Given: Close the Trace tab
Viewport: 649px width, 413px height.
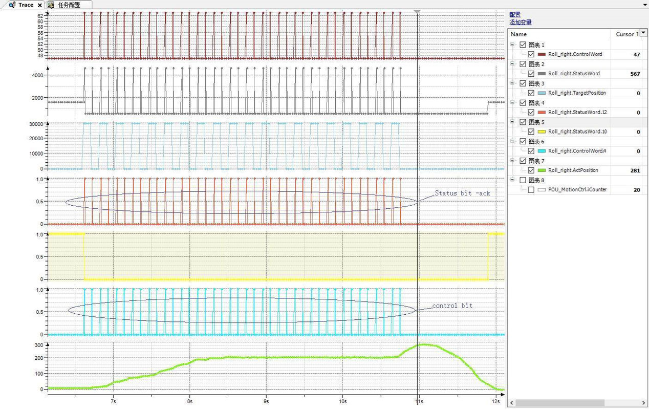Looking at the screenshot, I should [40, 5].
